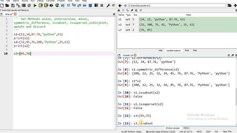Open the PYTHONPATH manager icon
Image resolution: width=237 pixels, height=133 pixels.
tap(114, 6)
